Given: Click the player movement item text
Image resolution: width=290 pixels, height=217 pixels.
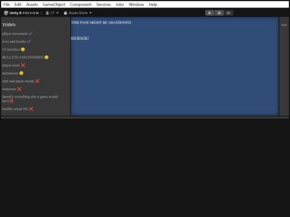Looking at the screenshot, I should click(x=15, y=34).
